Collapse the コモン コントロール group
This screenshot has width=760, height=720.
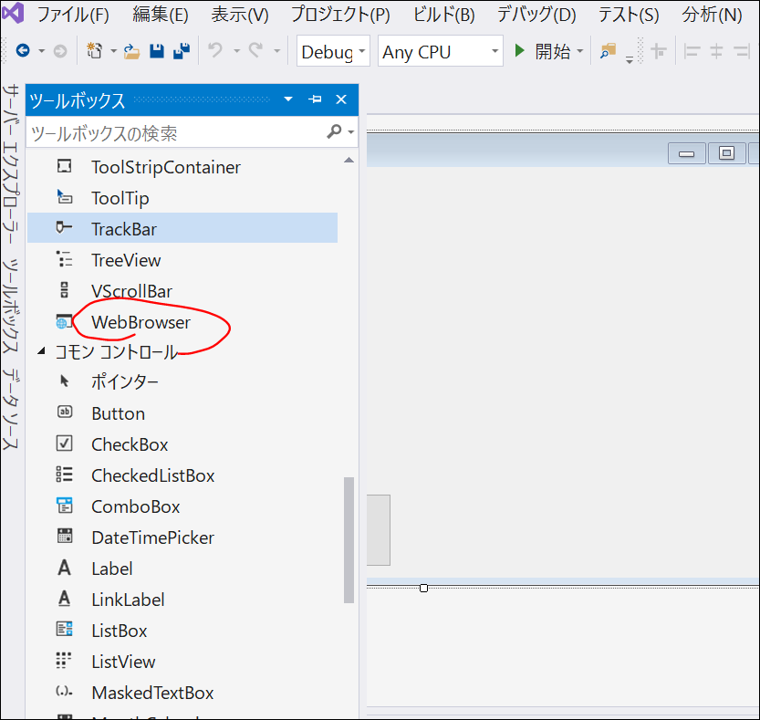tap(42, 350)
